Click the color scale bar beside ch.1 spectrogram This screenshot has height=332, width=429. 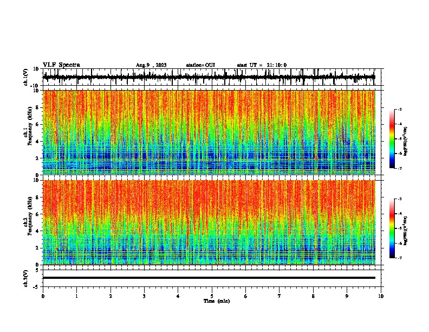coord(392,139)
